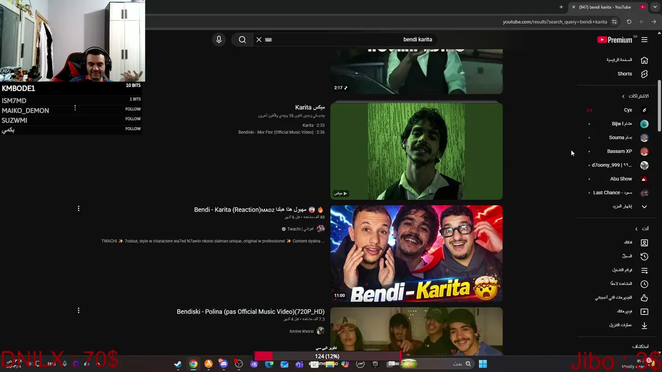Open Microsoft Edge from the taskbar
This screenshot has width=662, height=372.
pos(269,364)
